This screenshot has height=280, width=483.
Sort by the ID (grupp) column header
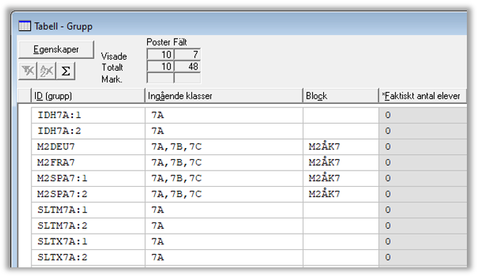[88, 96]
